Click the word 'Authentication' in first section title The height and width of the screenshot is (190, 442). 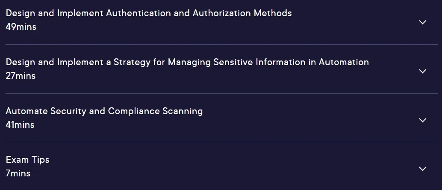(138, 13)
